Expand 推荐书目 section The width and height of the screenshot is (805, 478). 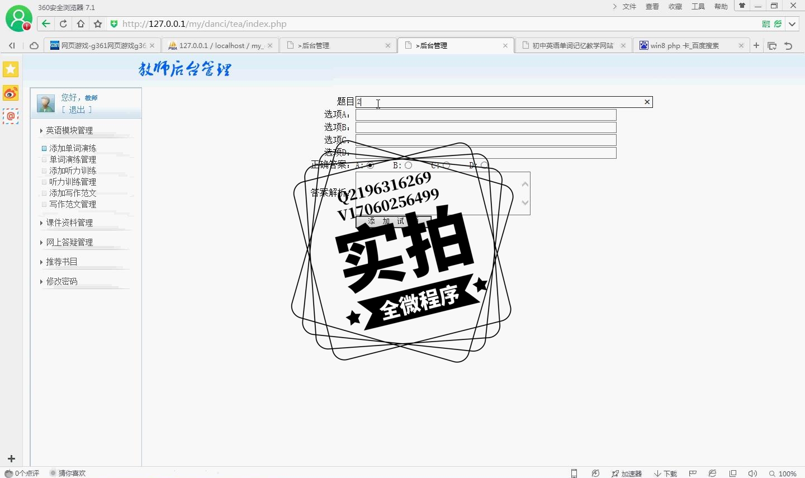pos(61,262)
